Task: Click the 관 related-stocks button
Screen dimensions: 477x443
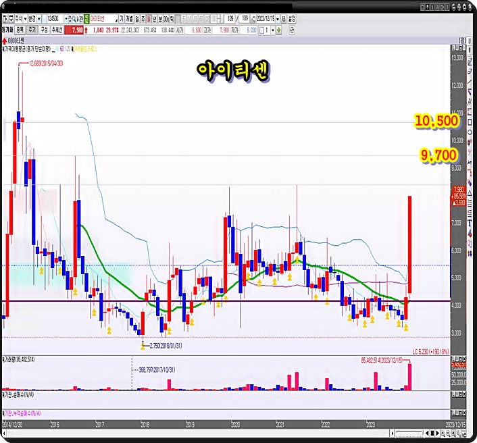Action: 81,19
